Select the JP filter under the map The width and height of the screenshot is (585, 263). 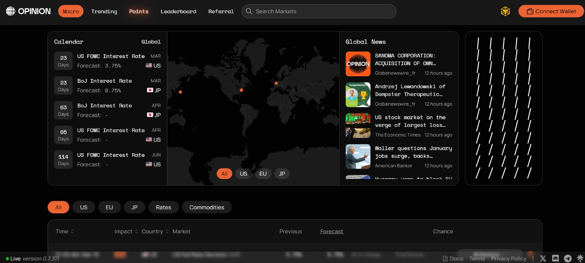click(x=282, y=173)
